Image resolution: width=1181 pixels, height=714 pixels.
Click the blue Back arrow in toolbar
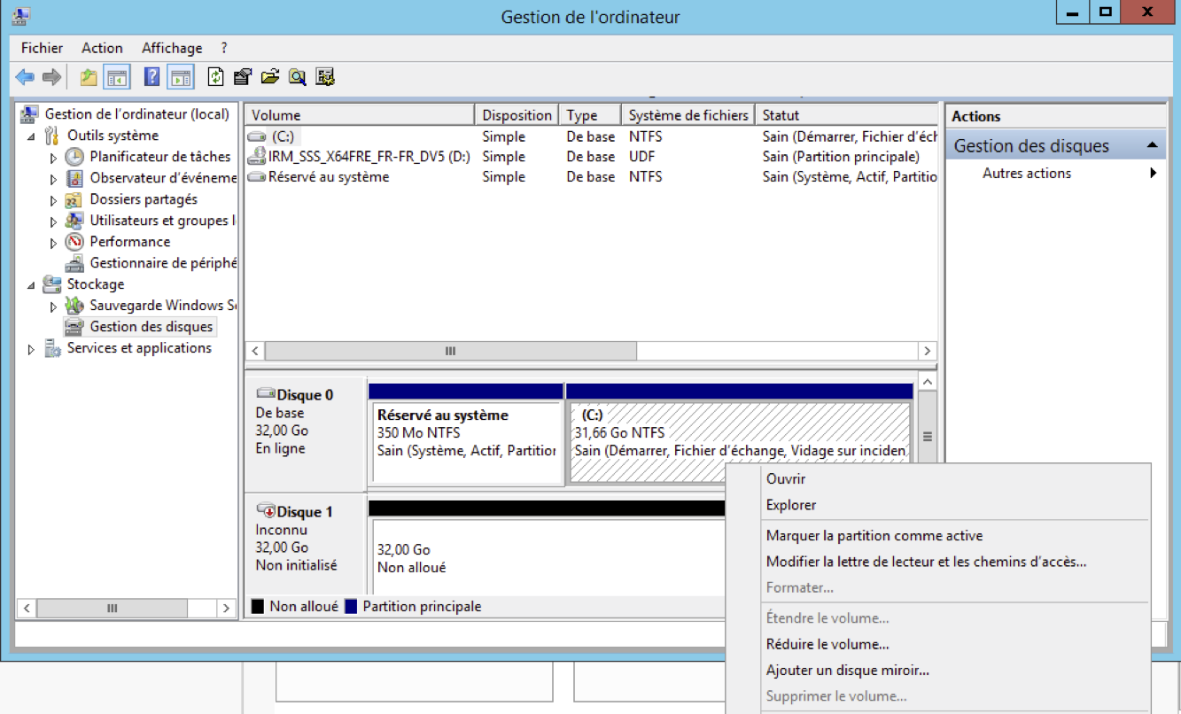[x=25, y=77]
